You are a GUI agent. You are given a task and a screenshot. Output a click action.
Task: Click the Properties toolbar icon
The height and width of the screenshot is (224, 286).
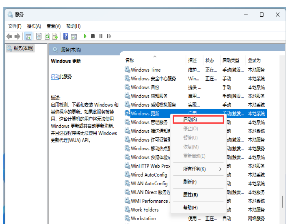point(39,36)
